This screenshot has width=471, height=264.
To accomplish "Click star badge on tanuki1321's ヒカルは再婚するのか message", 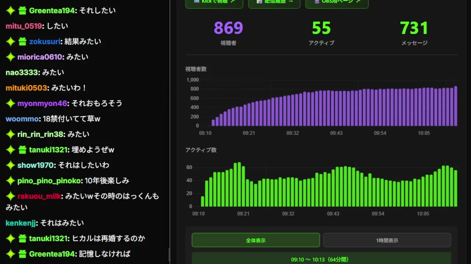I will 11,238.
